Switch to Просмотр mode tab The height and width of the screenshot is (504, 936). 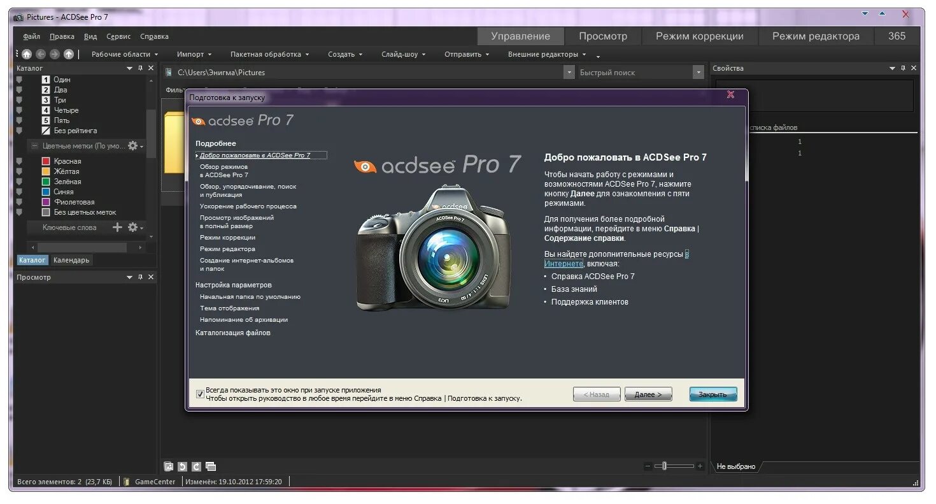(x=603, y=36)
